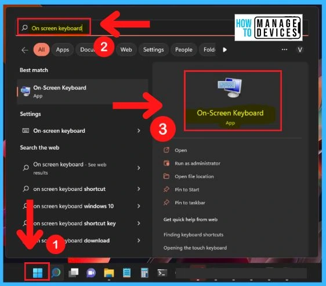Click keyboard icon beside On-screen keyboard setting

point(26,131)
